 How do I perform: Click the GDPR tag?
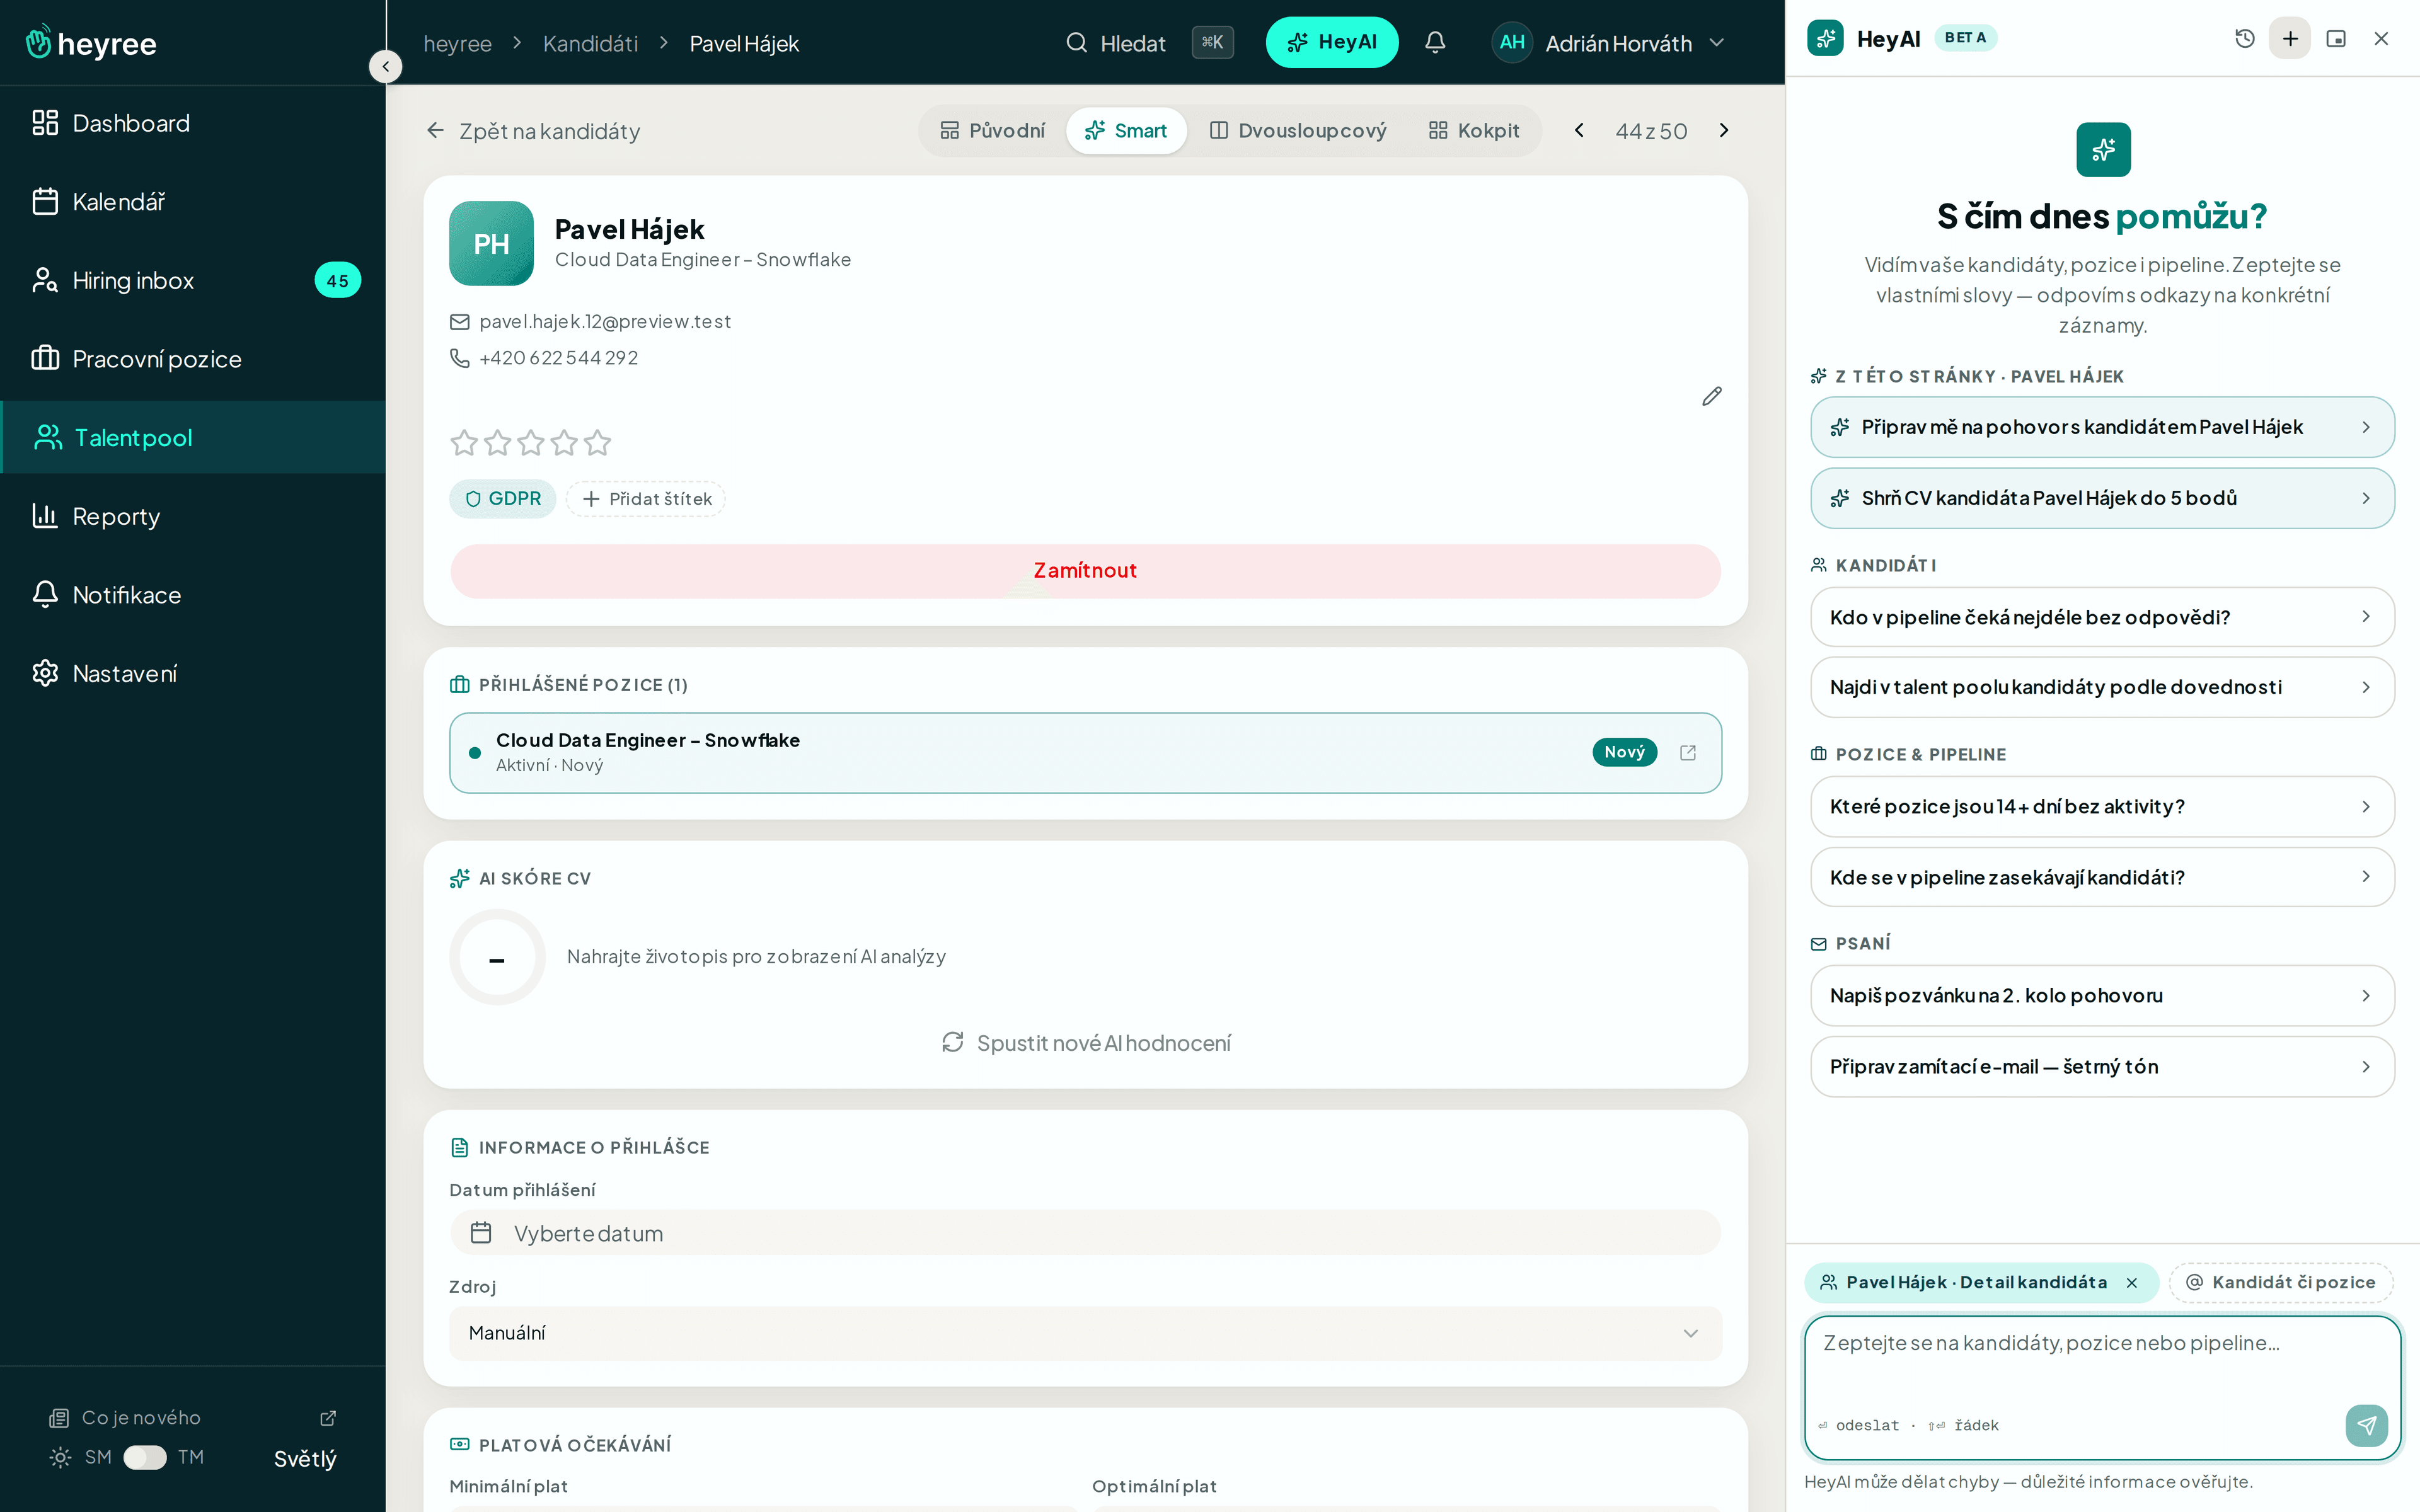(x=503, y=499)
